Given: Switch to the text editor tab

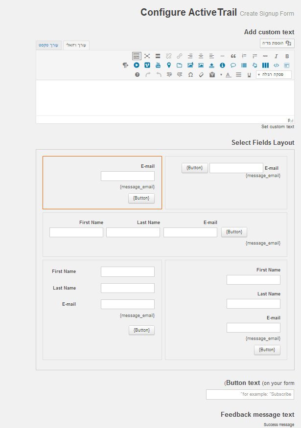Looking at the screenshot, I should [48, 45].
